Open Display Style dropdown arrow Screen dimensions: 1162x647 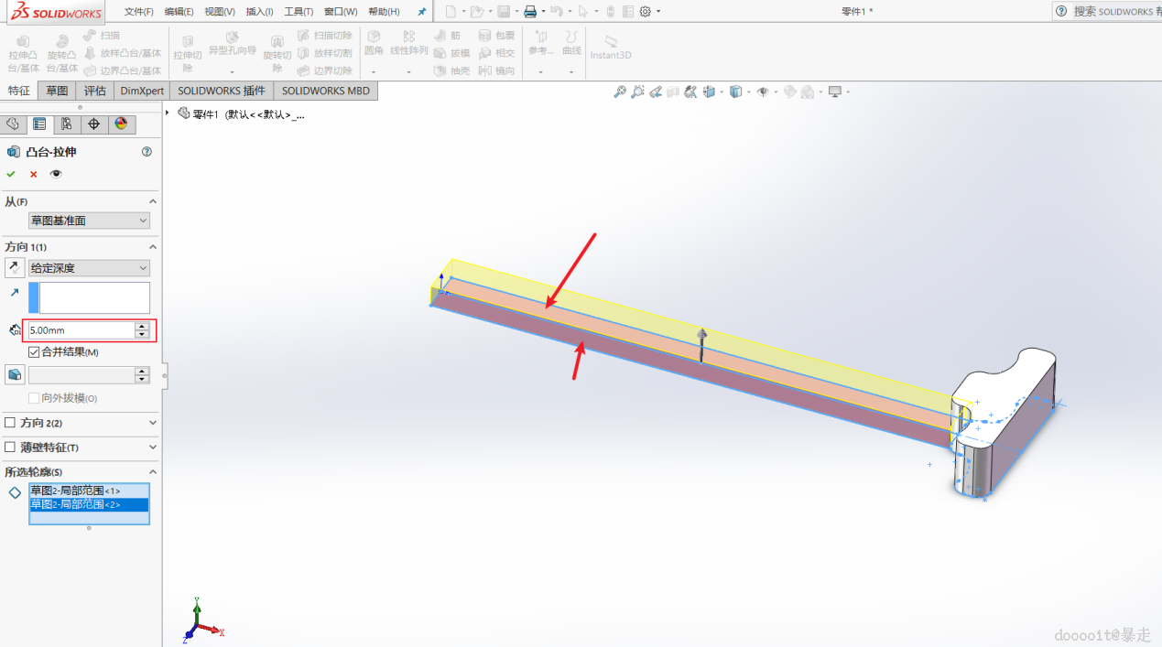pos(749,92)
